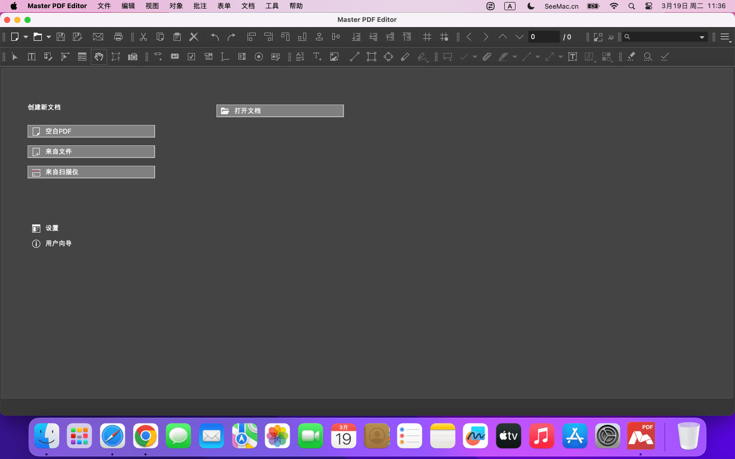
Task: Open the 批注 menu
Action: pos(200,6)
